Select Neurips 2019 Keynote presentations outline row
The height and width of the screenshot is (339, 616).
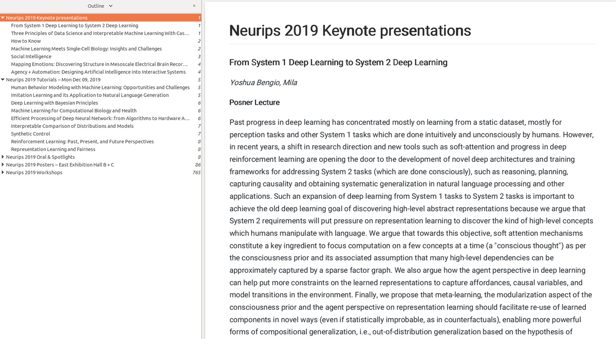point(101,18)
